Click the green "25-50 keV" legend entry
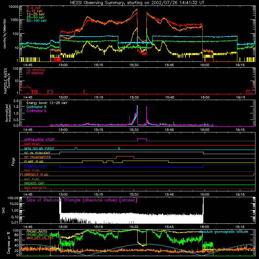This screenshot has width=259, height=259. [36, 17]
